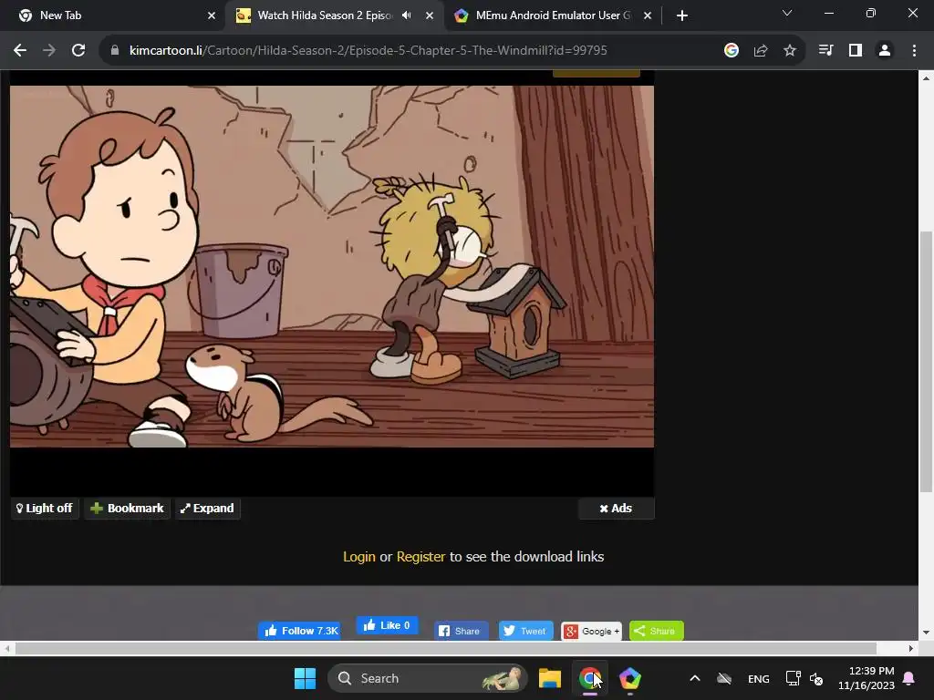
Task: Mute the Hilda tab speaker icon
Action: [407, 15]
